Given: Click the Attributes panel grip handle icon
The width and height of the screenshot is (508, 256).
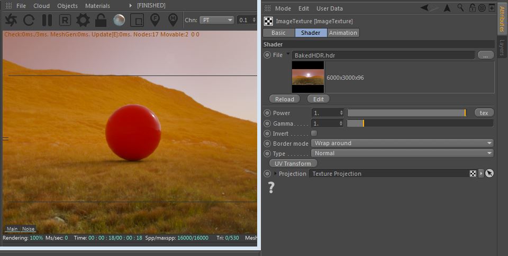Looking at the screenshot, I should coord(267,8).
